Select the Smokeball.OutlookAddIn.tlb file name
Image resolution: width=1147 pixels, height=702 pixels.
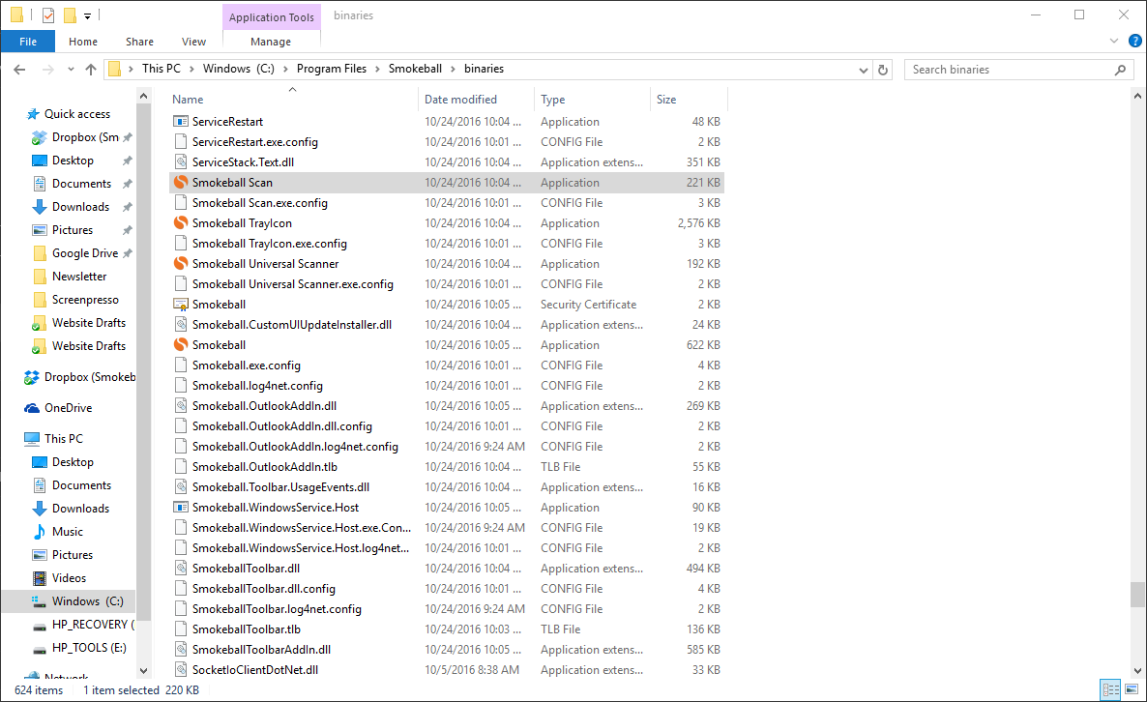tap(265, 466)
